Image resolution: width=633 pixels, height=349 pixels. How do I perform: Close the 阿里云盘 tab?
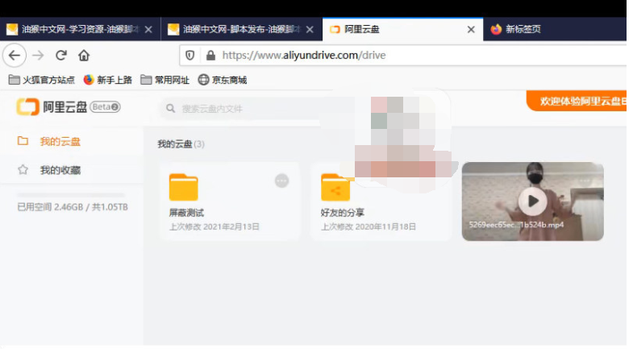point(471,30)
